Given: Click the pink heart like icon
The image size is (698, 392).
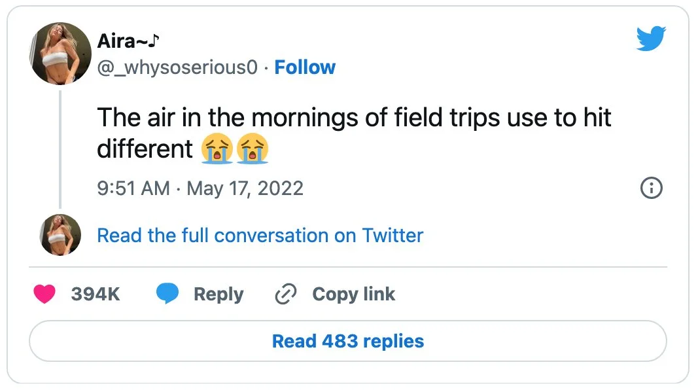Looking at the screenshot, I should tap(45, 294).
